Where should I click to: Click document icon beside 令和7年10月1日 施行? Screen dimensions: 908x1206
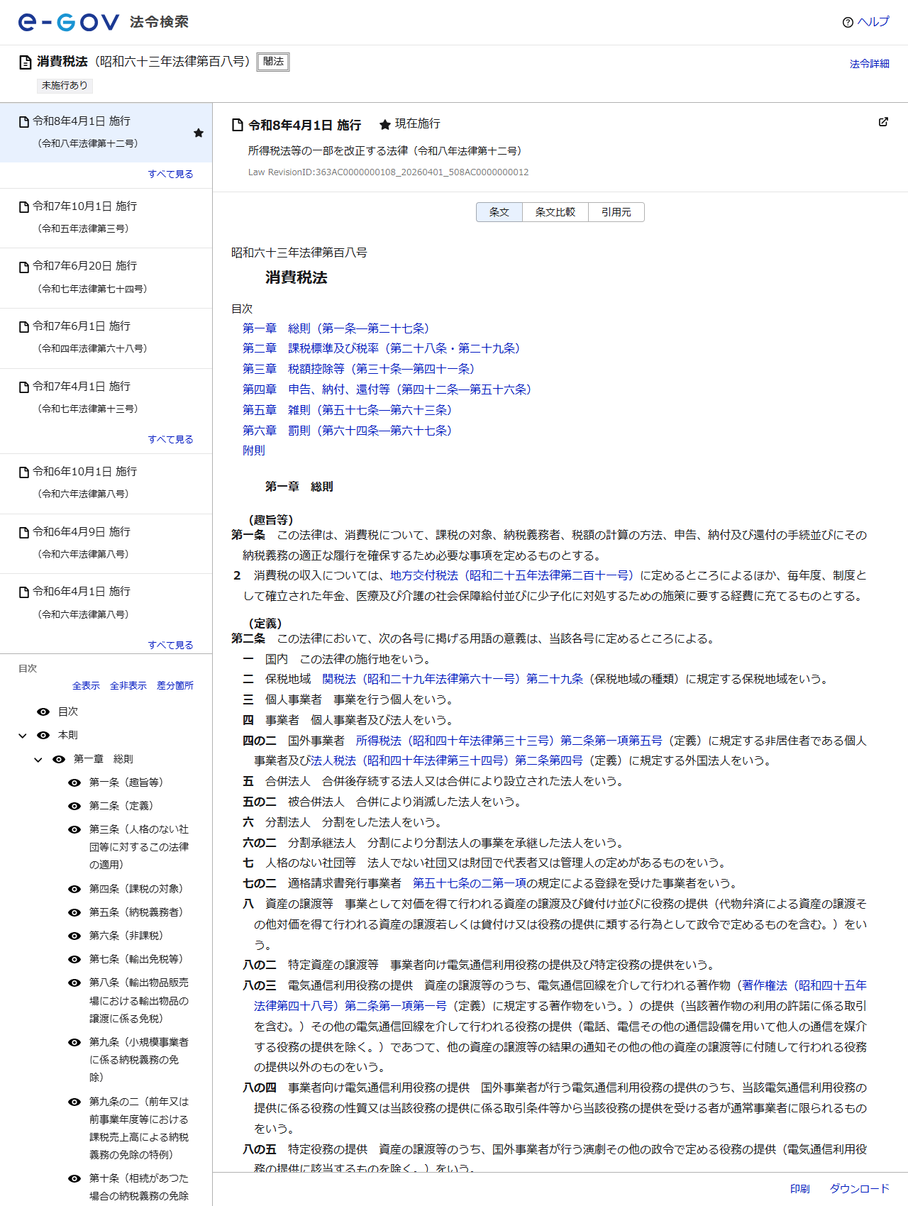coord(24,207)
